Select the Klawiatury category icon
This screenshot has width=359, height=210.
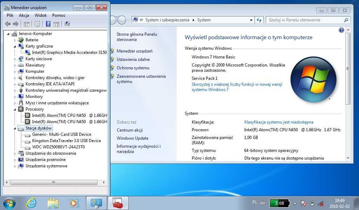21,65
